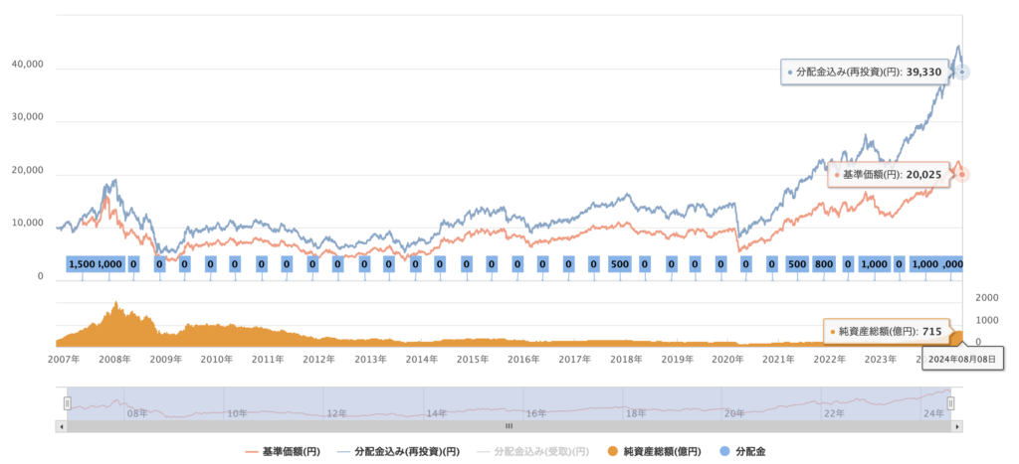Viewport: 1019px width, 464px height.
Task: Select the 500 flag near 2018年
Action: 619,264
